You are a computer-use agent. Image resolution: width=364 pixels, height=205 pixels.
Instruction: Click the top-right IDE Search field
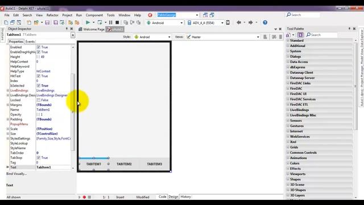point(303,15)
